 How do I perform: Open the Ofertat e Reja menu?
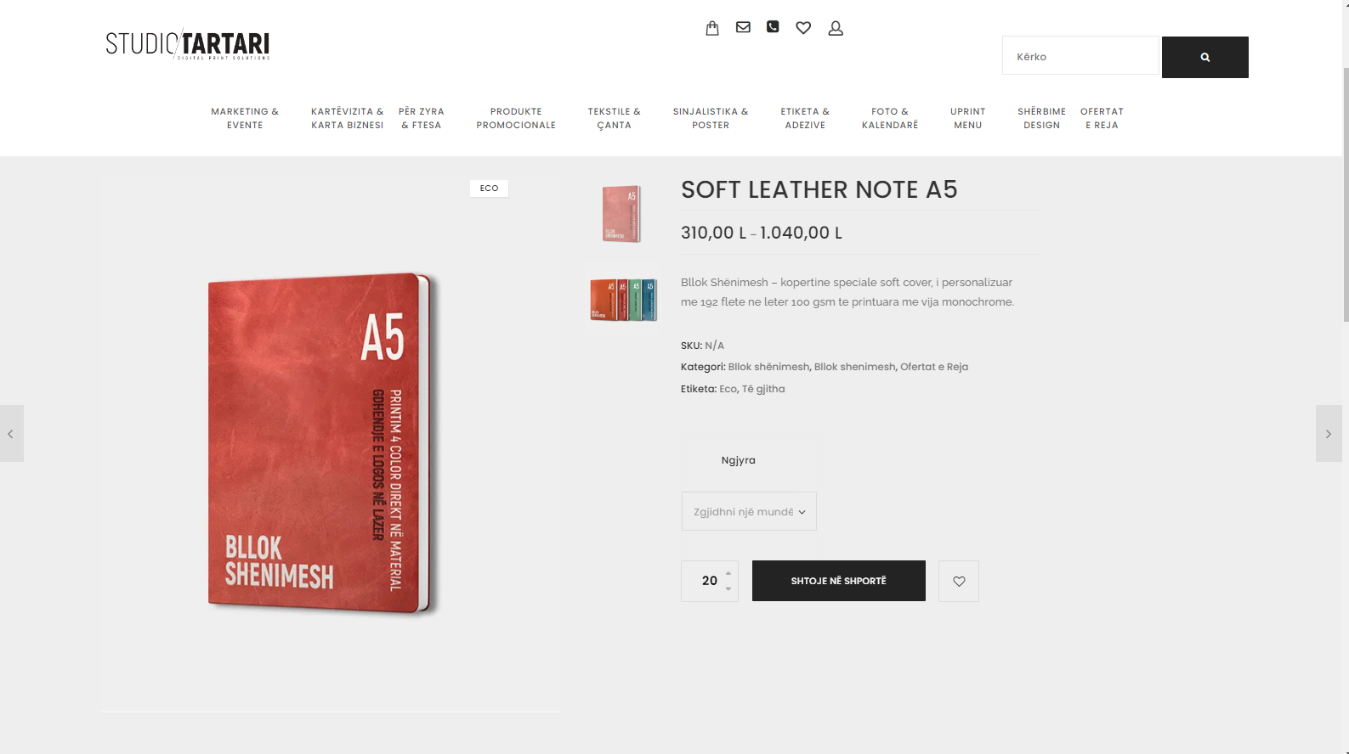[x=1102, y=118]
